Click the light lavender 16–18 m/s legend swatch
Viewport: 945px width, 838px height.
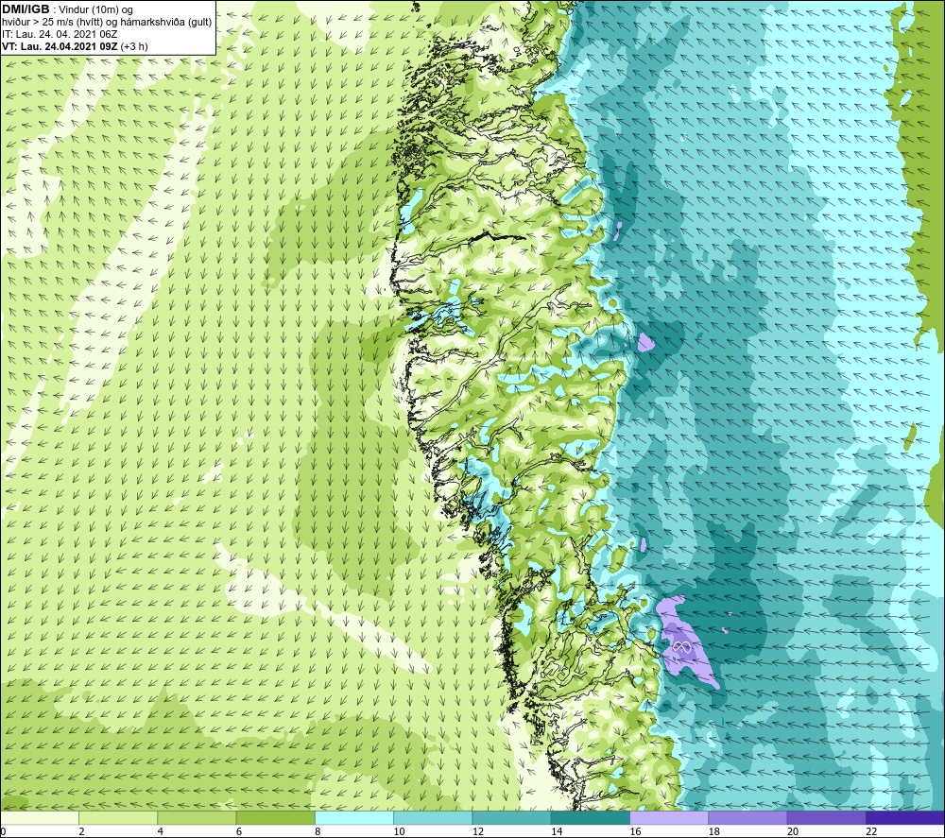[669, 818]
